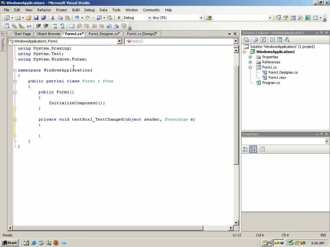Viewport: 330px width, 247px height.
Task: Open the Build menu
Action: pyautogui.click(x=76, y=10)
